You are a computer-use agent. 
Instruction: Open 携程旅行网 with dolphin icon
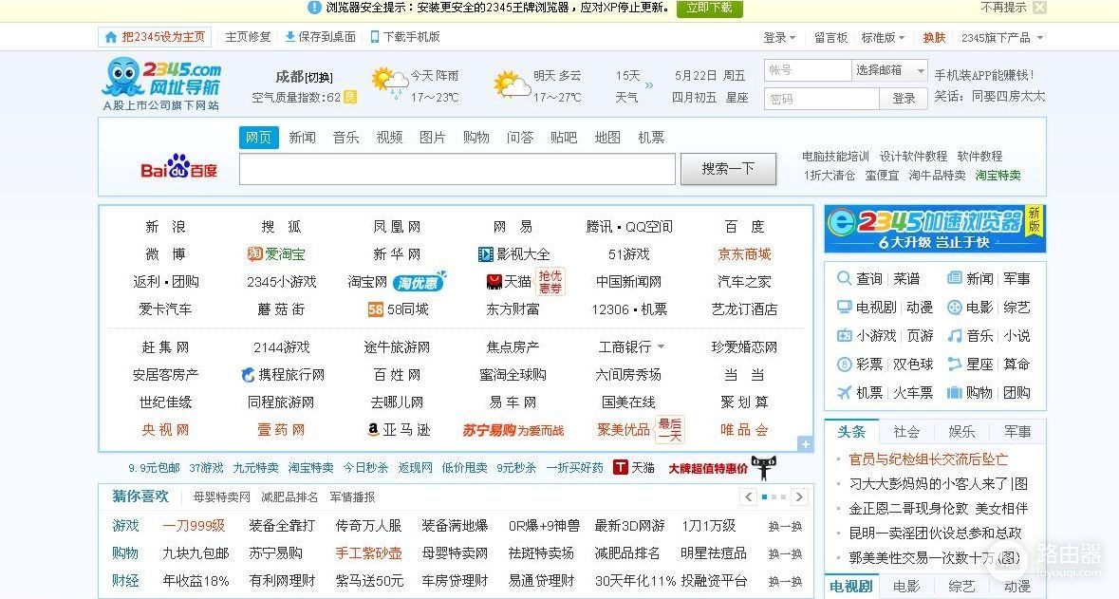coord(283,374)
